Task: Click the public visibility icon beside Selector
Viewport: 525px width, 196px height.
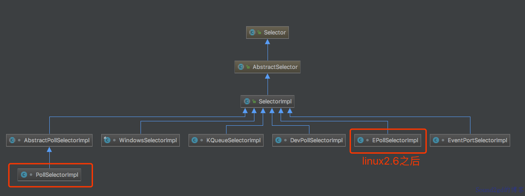Action: pyautogui.click(x=259, y=33)
